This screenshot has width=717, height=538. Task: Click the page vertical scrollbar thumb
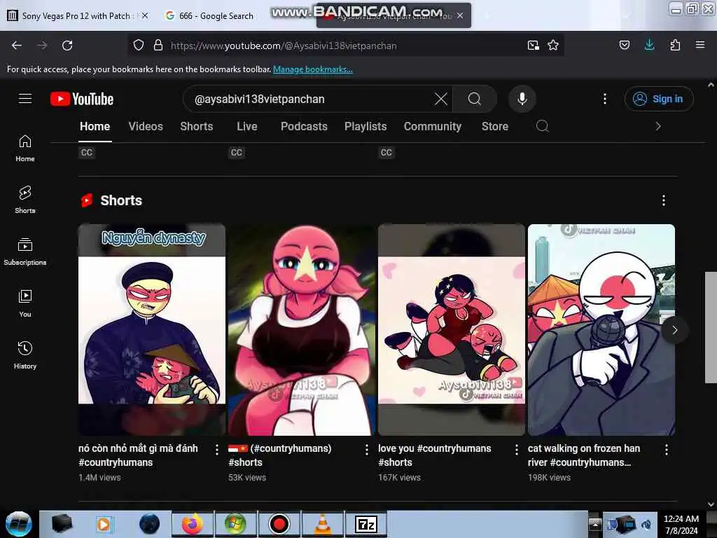click(x=711, y=327)
